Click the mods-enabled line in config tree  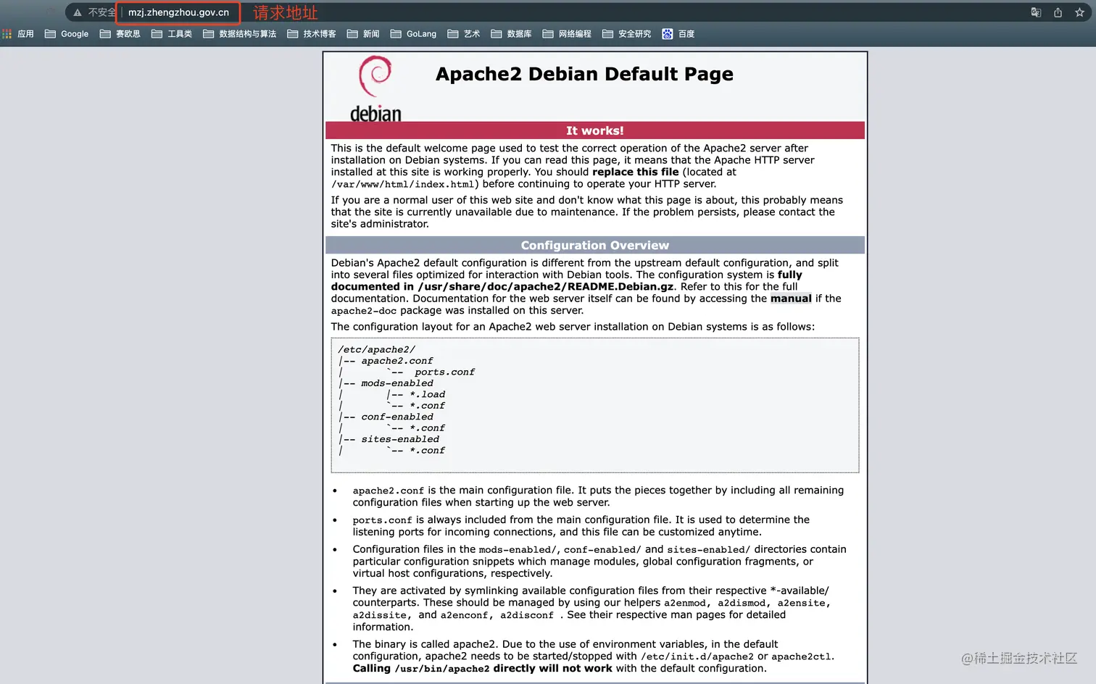[397, 383]
